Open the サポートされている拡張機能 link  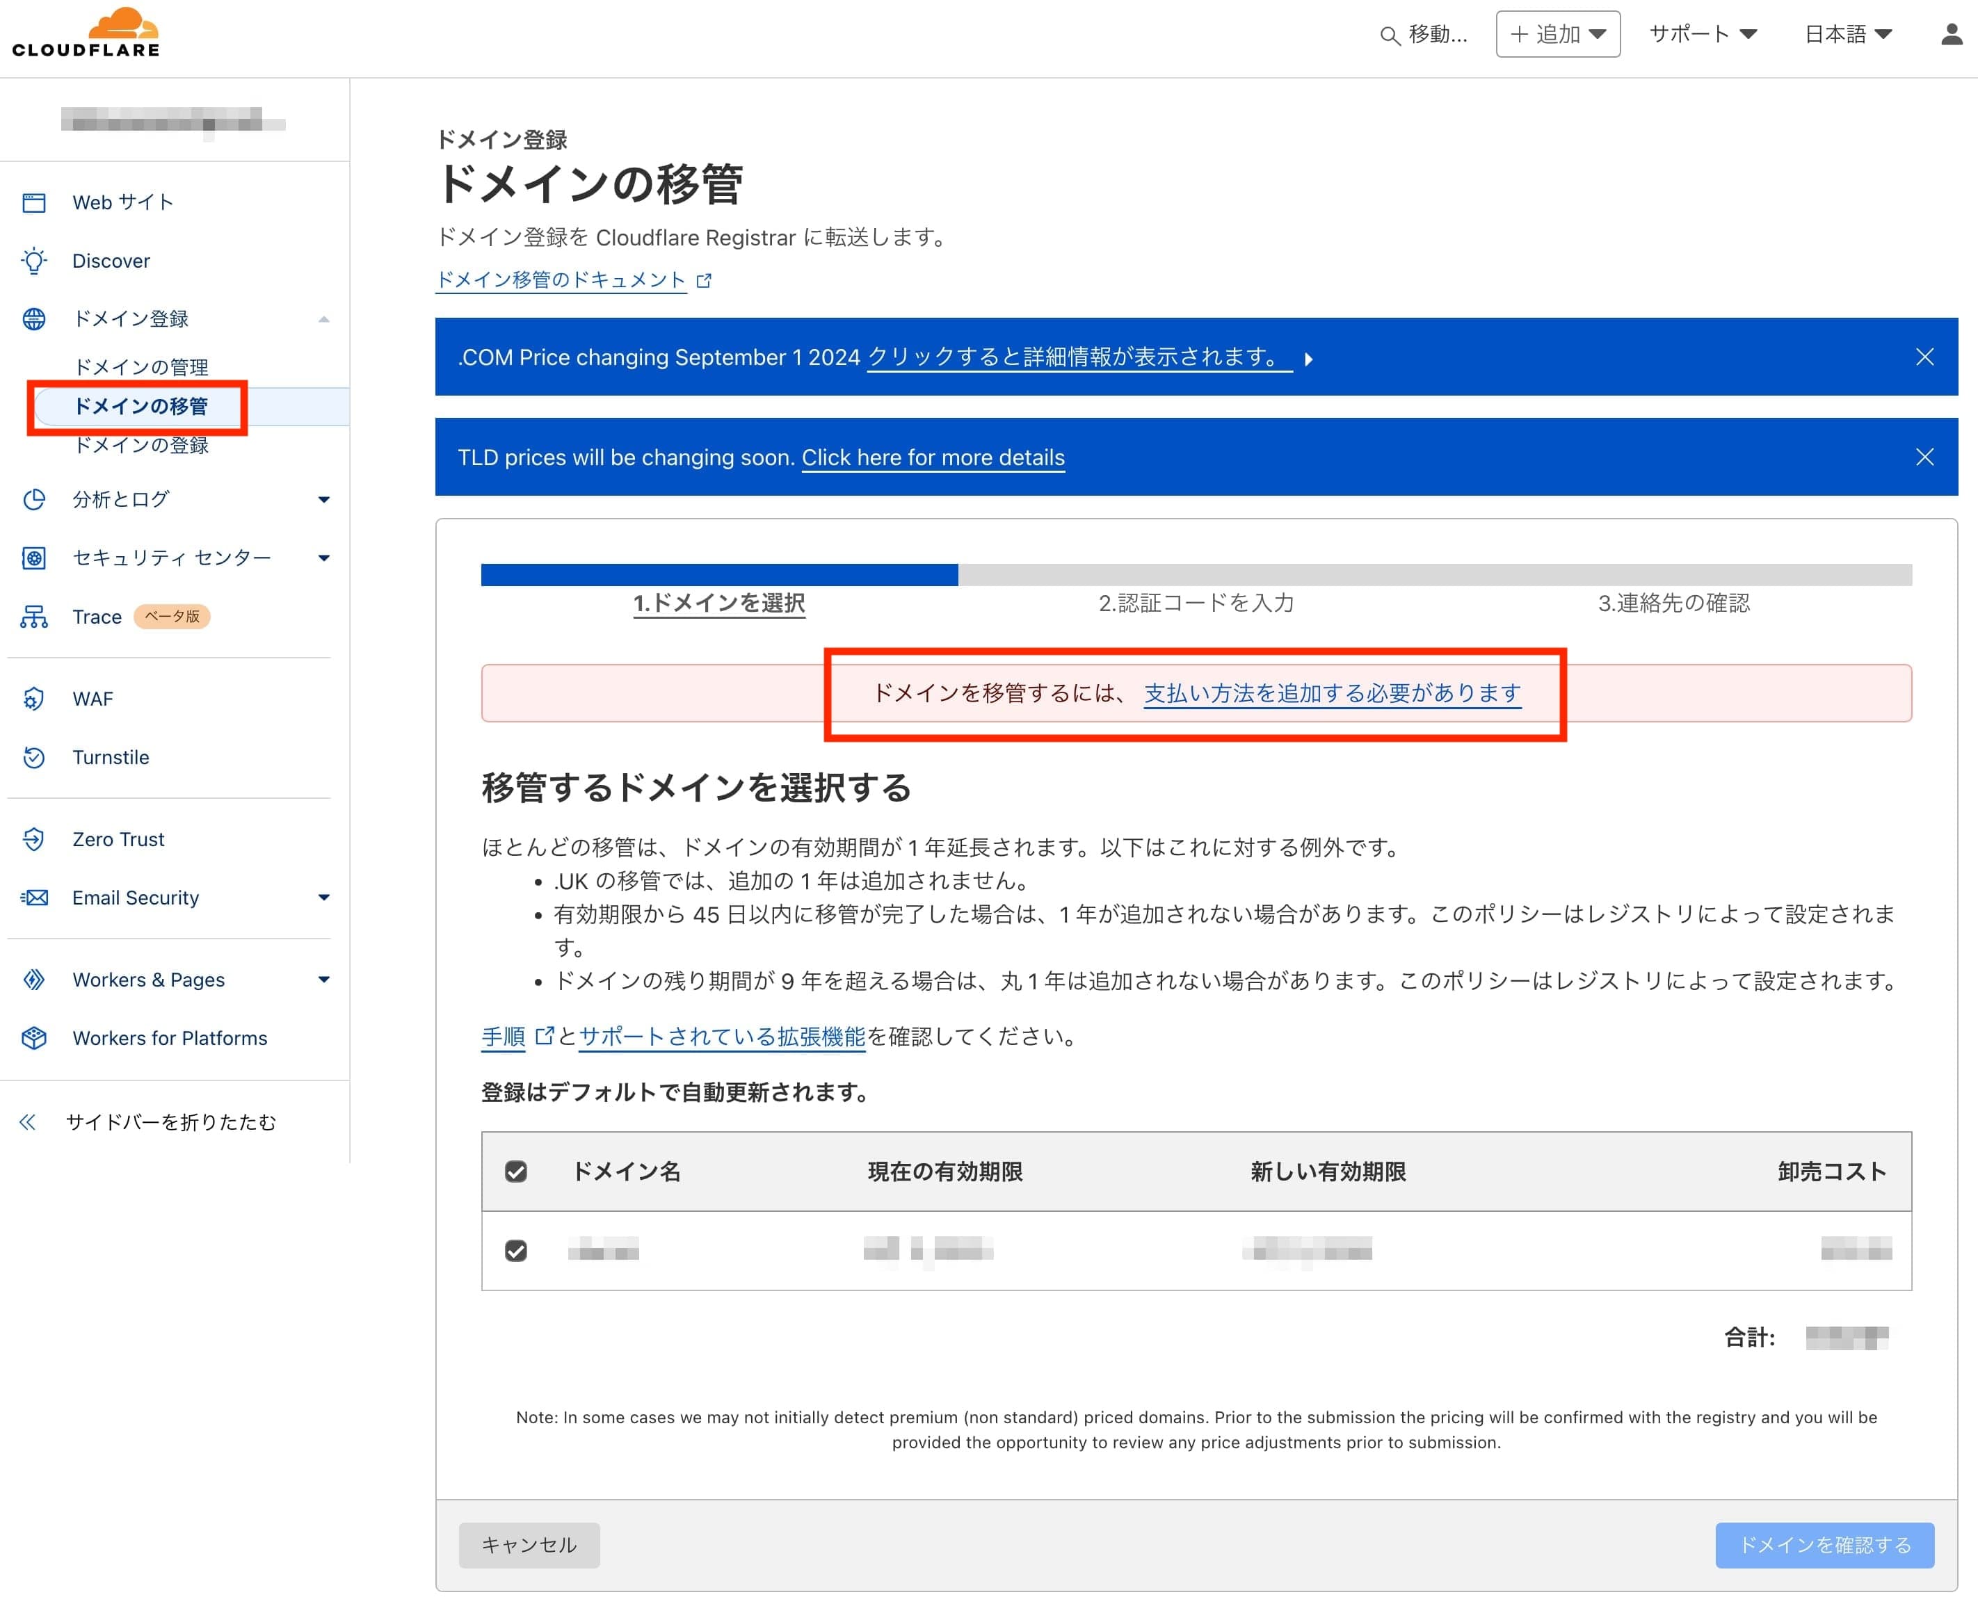pyautogui.click(x=722, y=1036)
